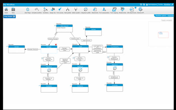Click the Pending Legal transition label
This screenshot has height=110, width=176.
(75, 39)
